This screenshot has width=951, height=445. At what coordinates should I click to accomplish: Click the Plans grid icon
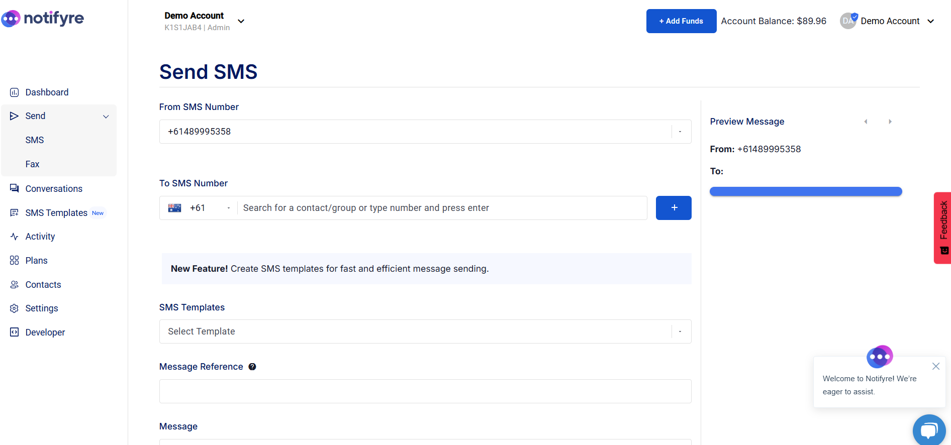[x=14, y=260]
